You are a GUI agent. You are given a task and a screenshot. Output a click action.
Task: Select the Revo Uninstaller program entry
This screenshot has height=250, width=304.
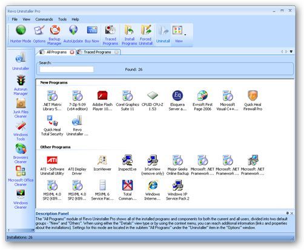click(x=78, y=125)
